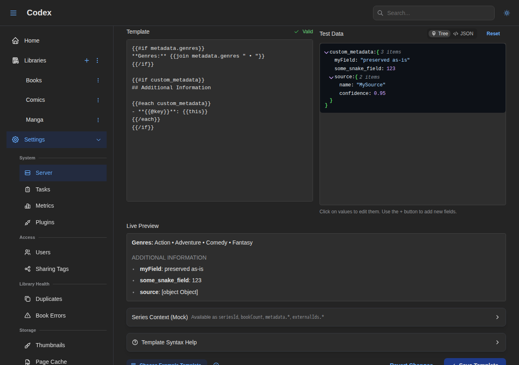Click the Tasks clipboard icon

pyautogui.click(x=28, y=189)
